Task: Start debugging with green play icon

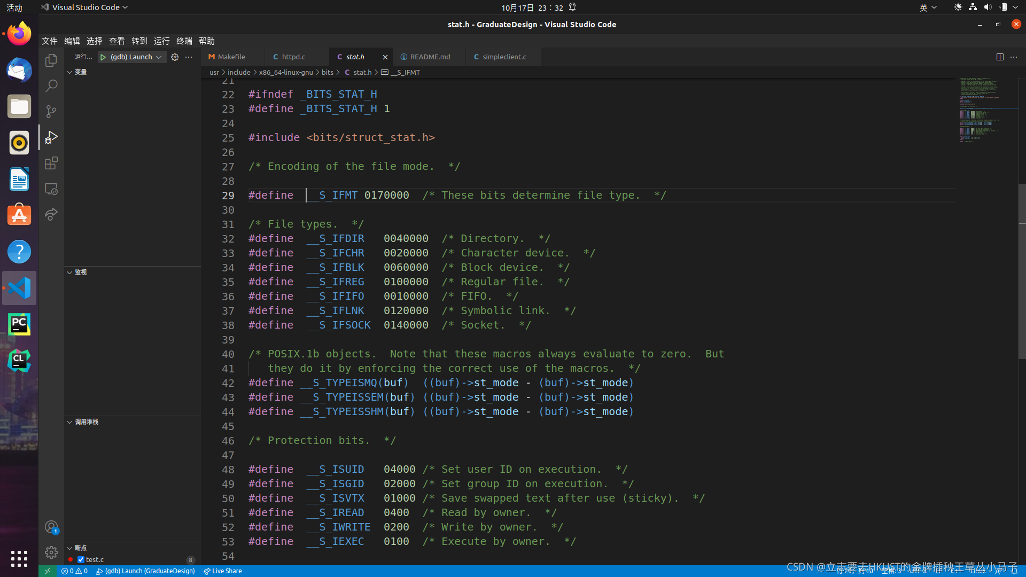Action: click(103, 57)
